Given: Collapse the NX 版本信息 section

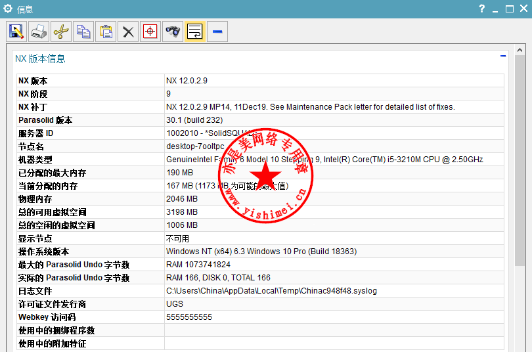Looking at the screenshot, I should coord(503,56).
